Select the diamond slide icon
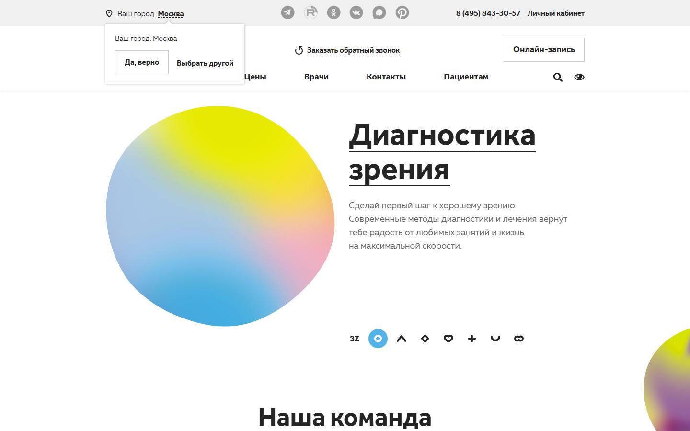 click(425, 339)
